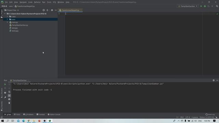Open the Navigate menu
The image size is (219, 123).
pos(23,2)
